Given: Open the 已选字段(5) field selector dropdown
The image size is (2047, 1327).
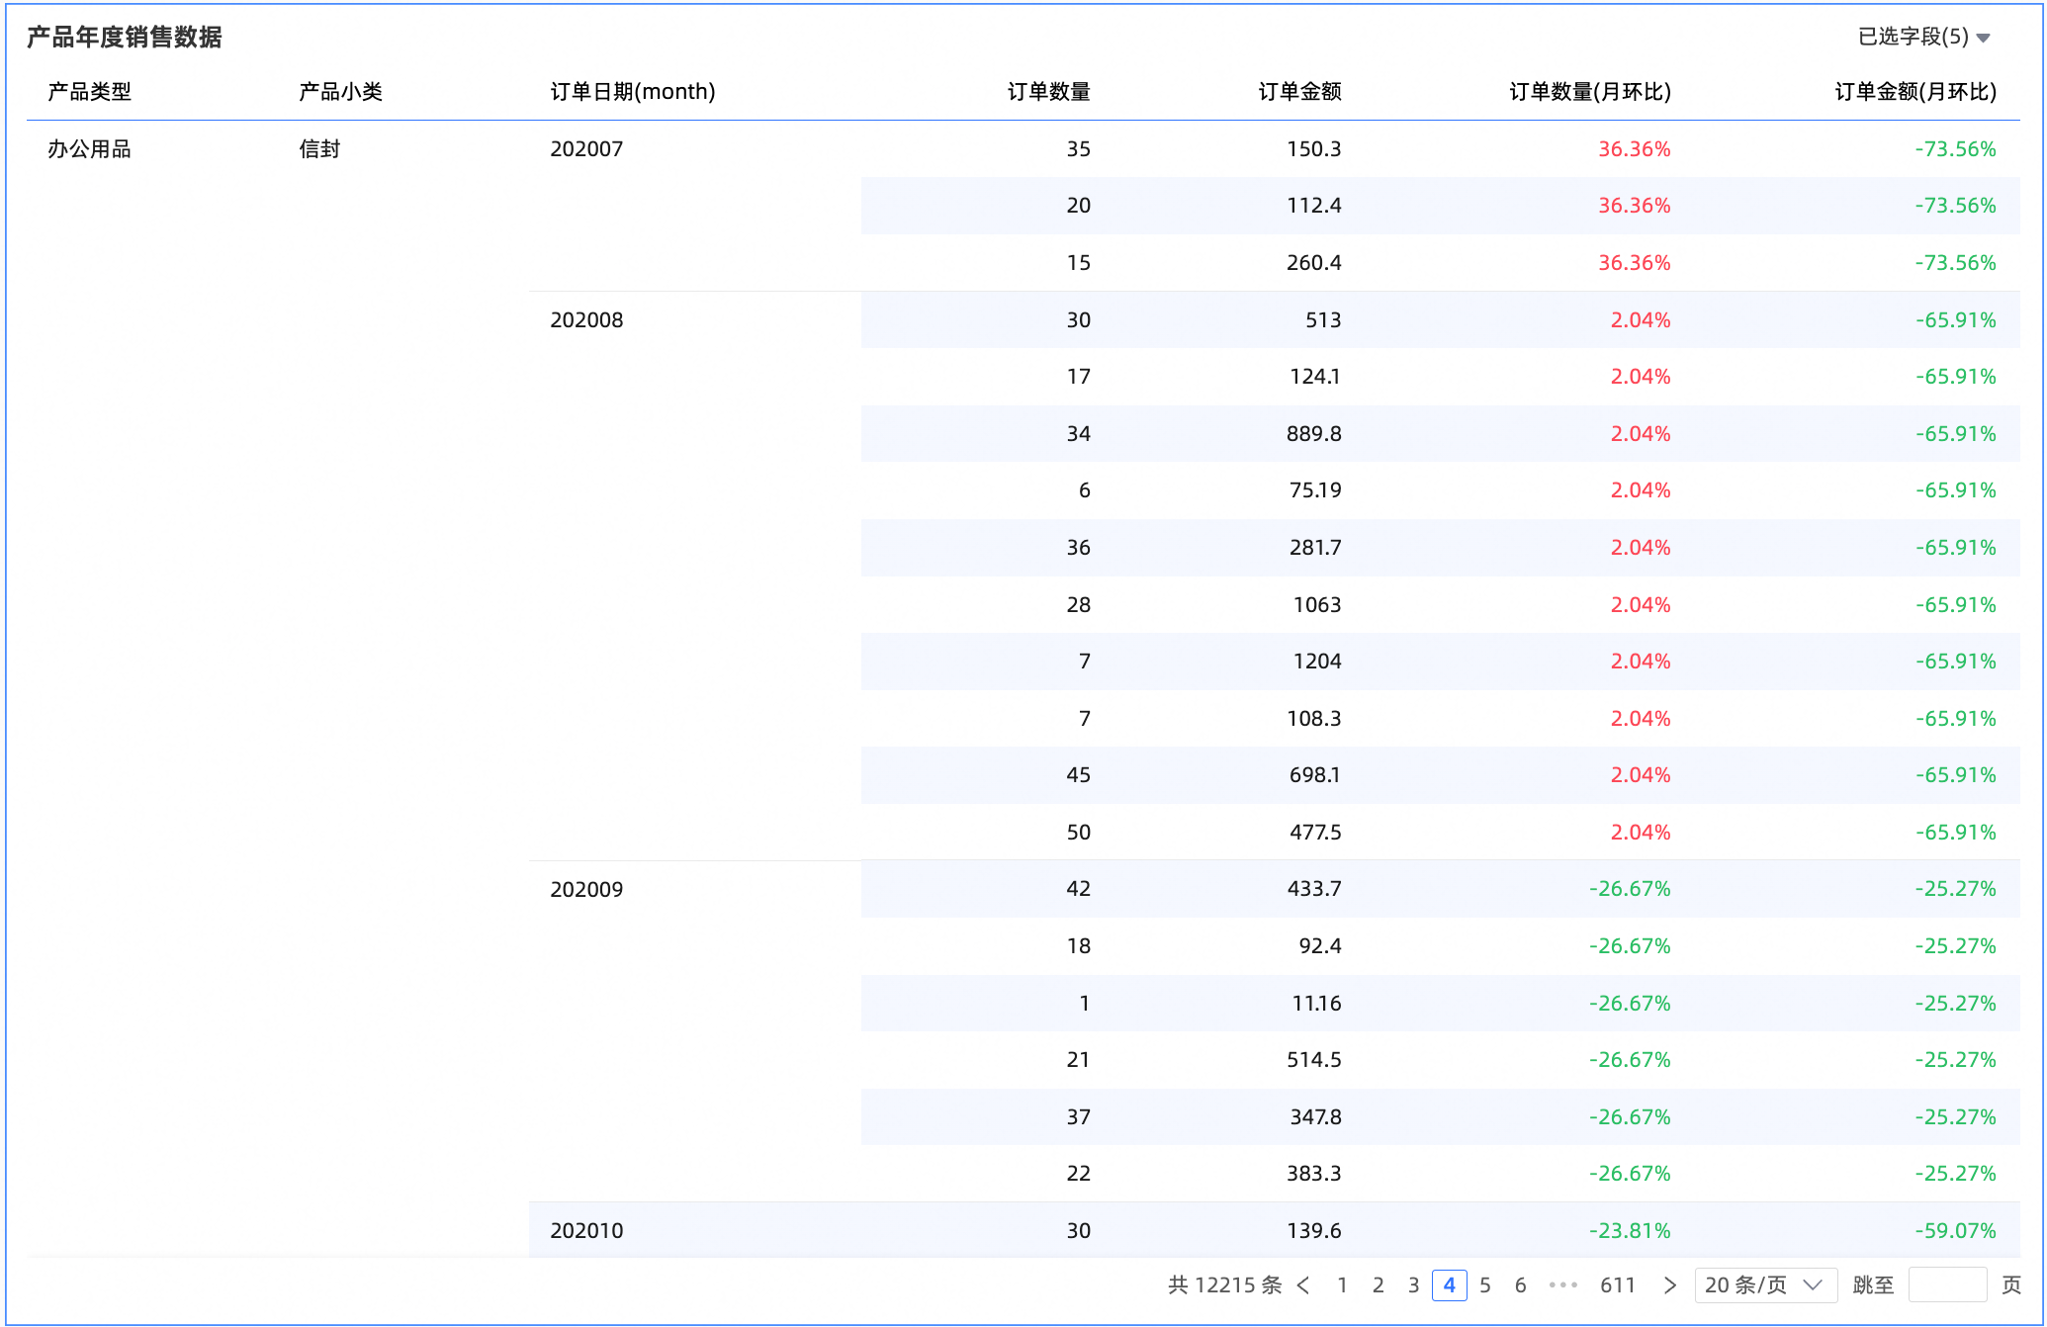Looking at the screenshot, I should [1922, 37].
